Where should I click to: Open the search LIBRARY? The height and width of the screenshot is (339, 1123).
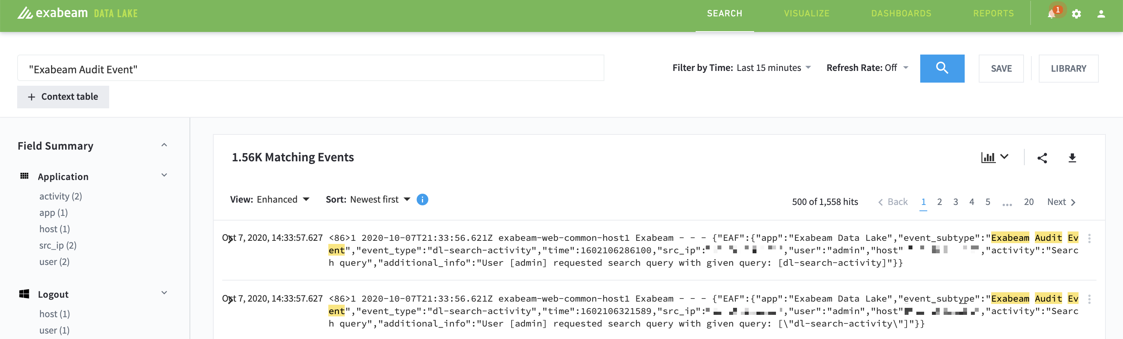pos(1068,69)
